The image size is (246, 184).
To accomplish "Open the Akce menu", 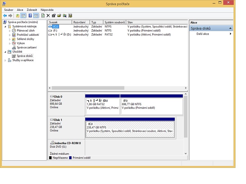I will (20, 10).
